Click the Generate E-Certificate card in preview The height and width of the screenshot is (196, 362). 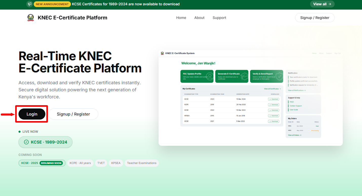pos(232,76)
